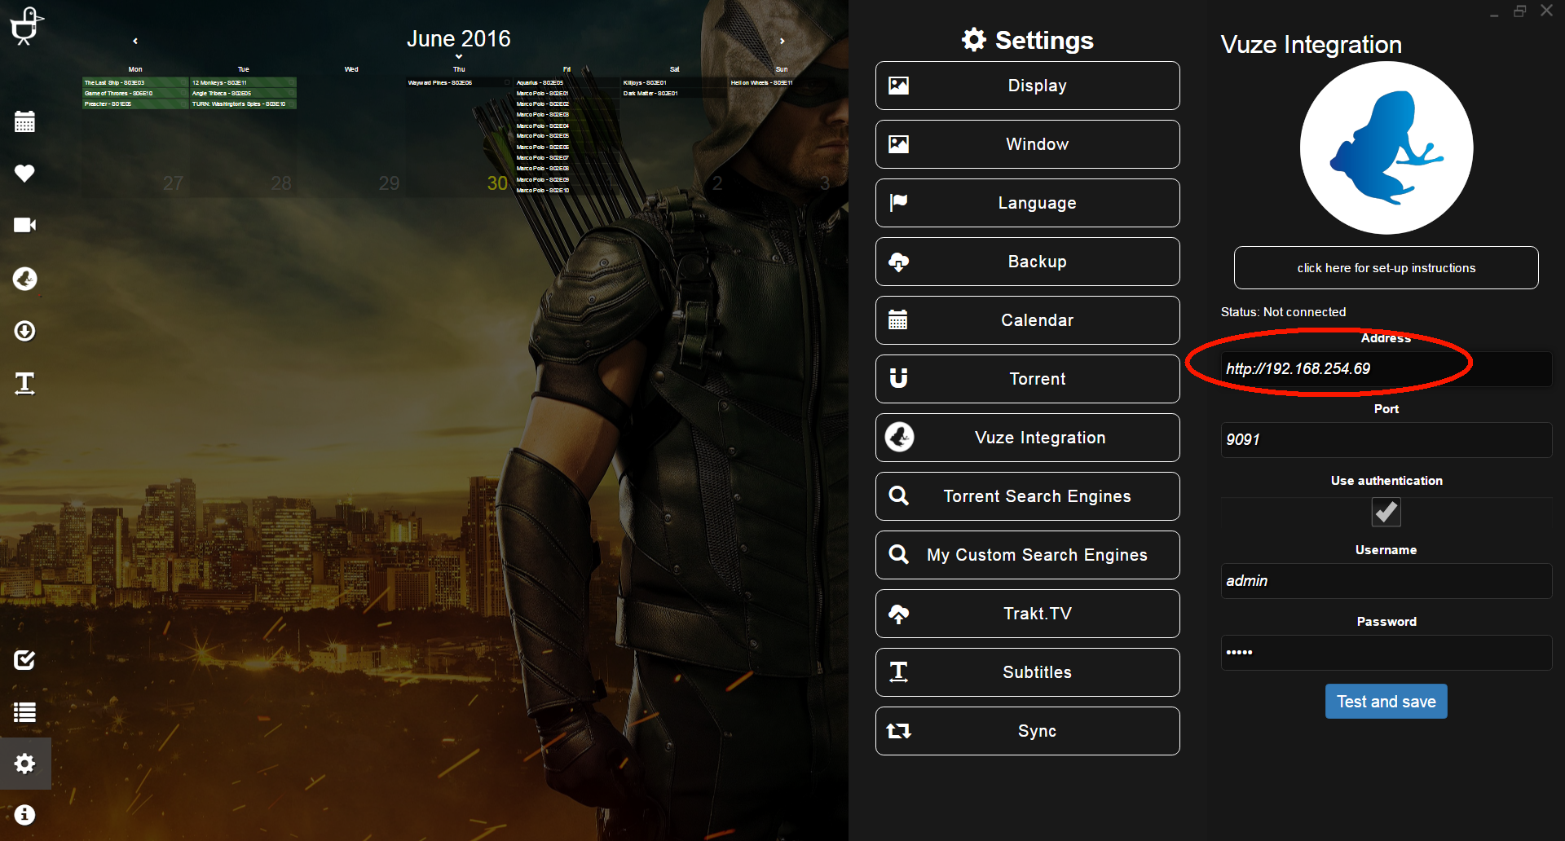Restore the application window size

[1519, 11]
